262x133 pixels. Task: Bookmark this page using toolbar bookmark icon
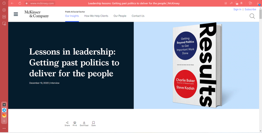coord(242,3)
